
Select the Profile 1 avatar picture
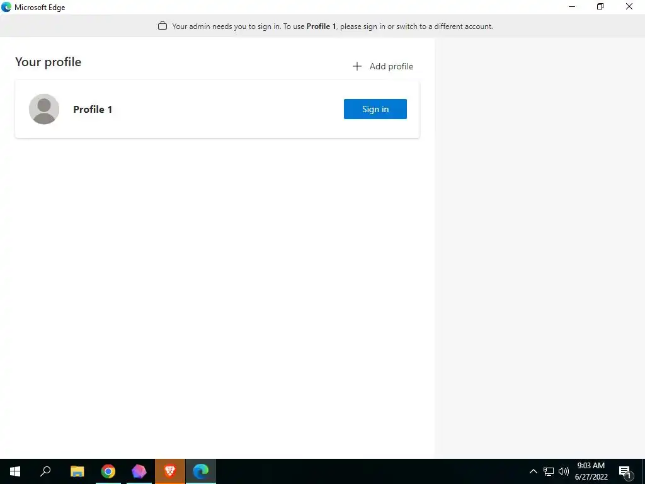(x=44, y=109)
